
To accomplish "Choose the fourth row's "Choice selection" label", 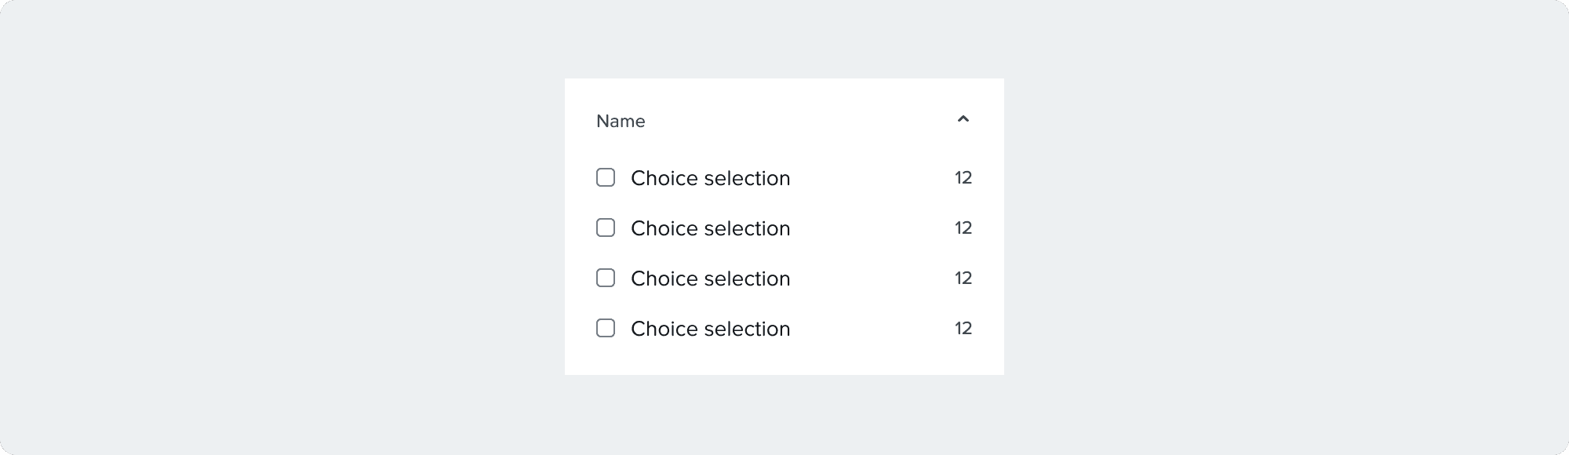I will click(x=710, y=329).
